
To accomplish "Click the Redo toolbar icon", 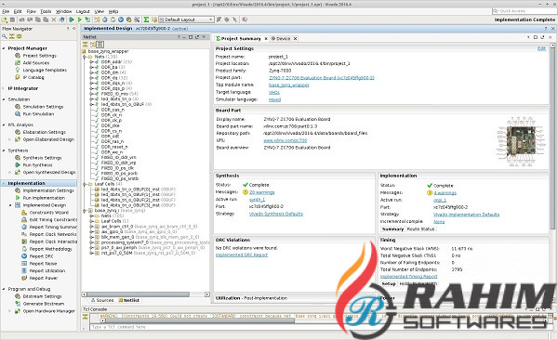I will (30, 20).
